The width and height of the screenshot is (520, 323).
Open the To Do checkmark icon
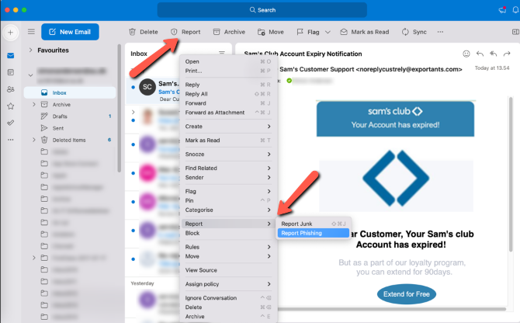(11, 123)
